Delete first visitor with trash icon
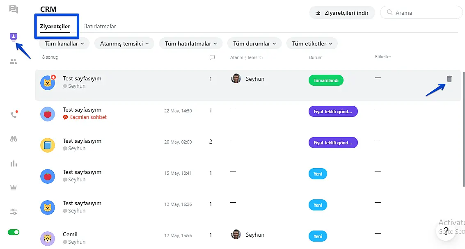Viewport: 465px width, 249px height. point(449,79)
